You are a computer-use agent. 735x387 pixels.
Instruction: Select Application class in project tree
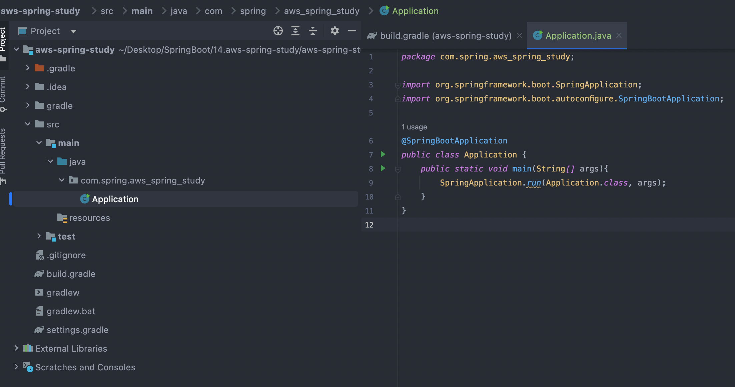[x=185, y=199]
